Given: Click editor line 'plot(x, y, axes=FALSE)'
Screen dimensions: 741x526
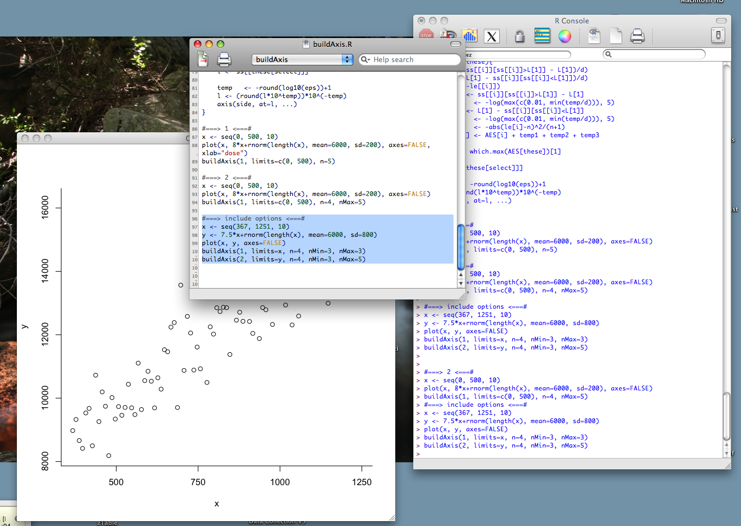Looking at the screenshot, I should [x=243, y=243].
